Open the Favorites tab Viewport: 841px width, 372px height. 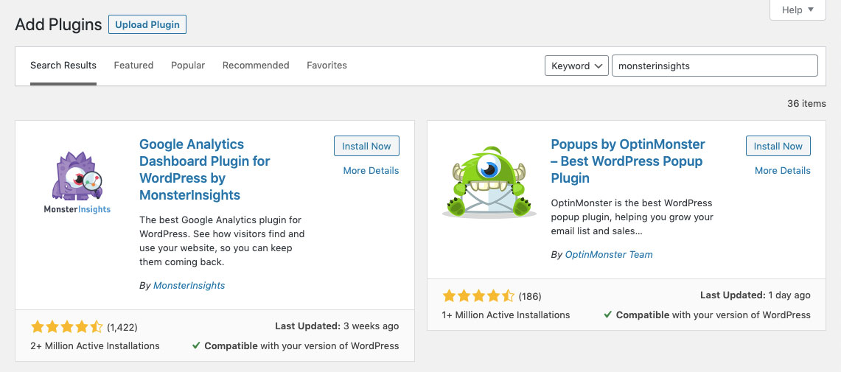(327, 65)
